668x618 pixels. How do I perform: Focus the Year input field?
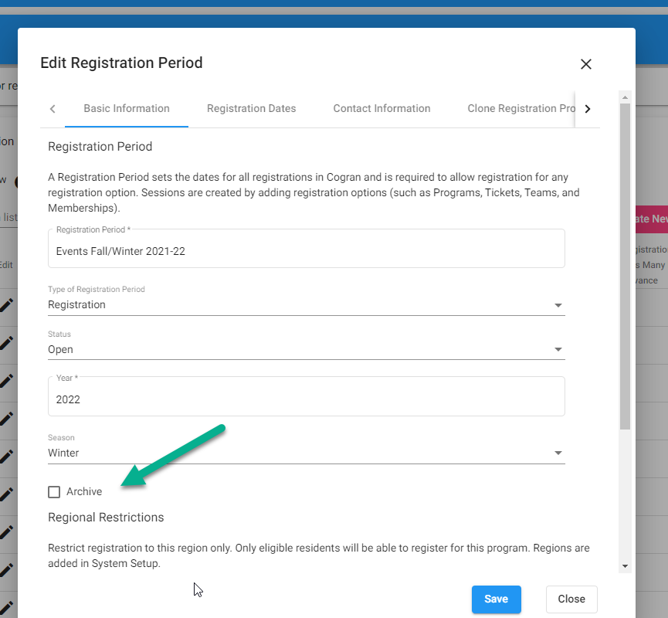pyautogui.click(x=306, y=399)
